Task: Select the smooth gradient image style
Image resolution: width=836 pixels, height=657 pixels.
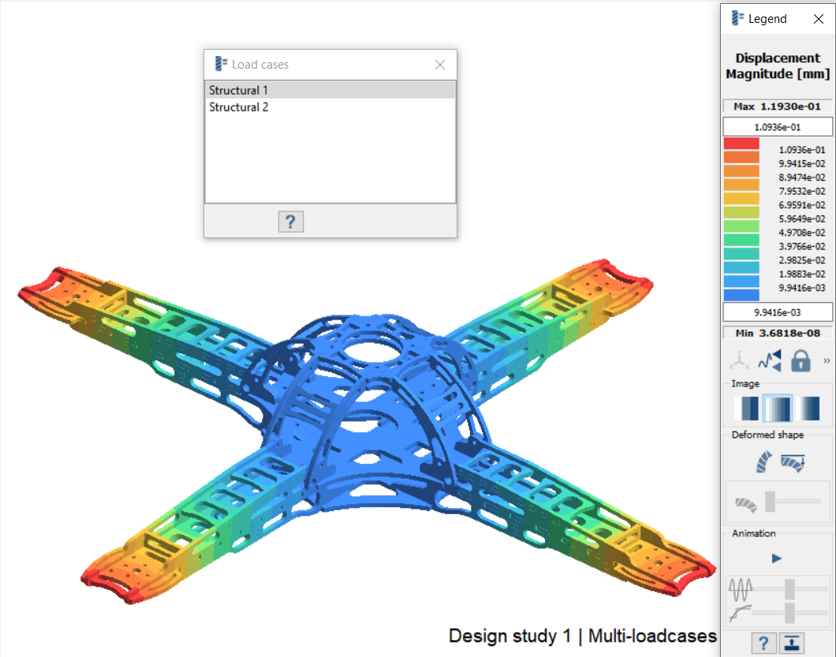Action: point(808,408)
